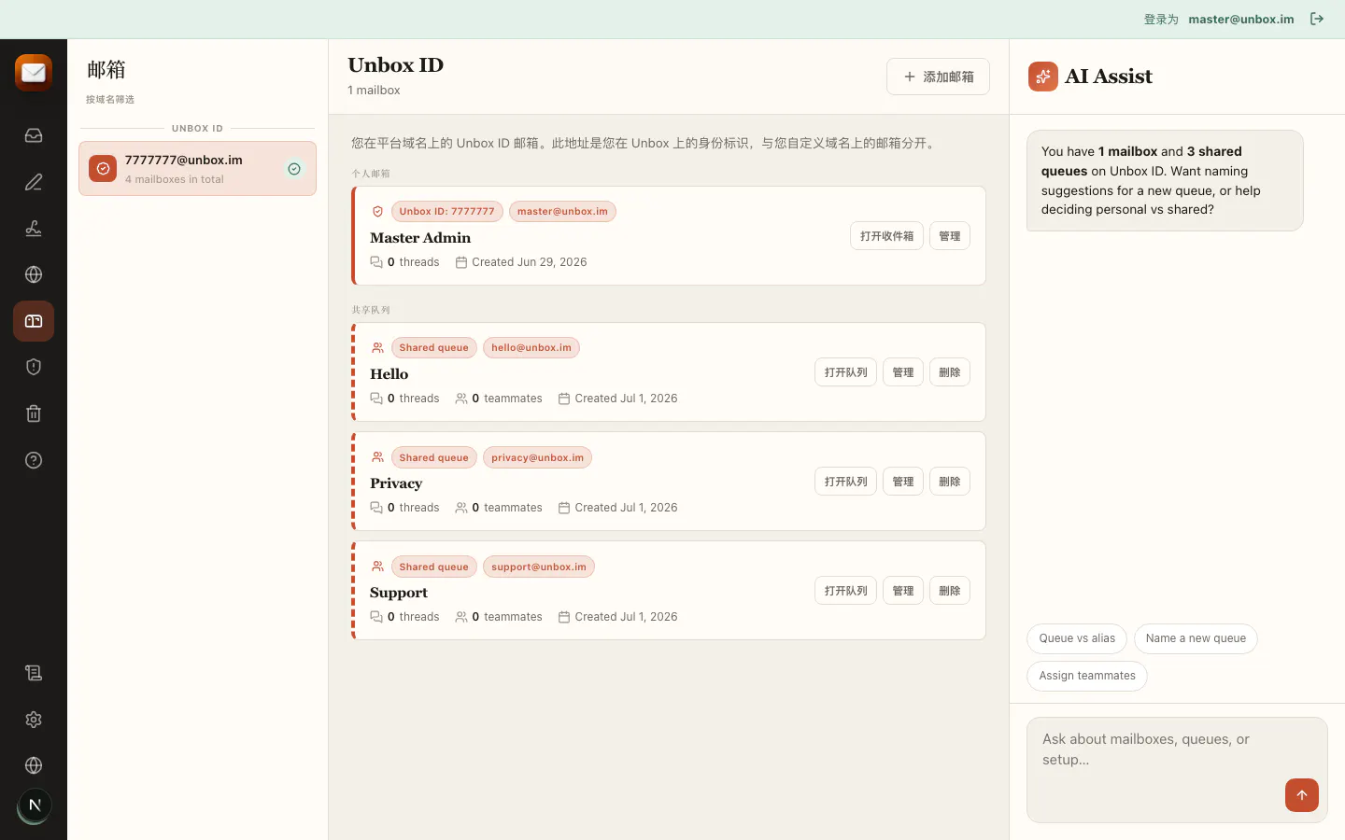Add a mailbox with 添加邮箱 button
1345x840 pixels.
938,77
